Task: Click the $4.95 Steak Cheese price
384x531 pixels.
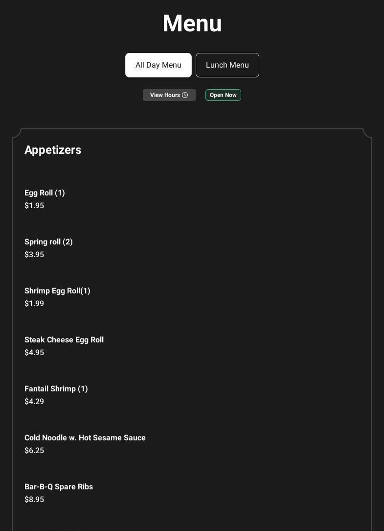Action: (34, 353)
